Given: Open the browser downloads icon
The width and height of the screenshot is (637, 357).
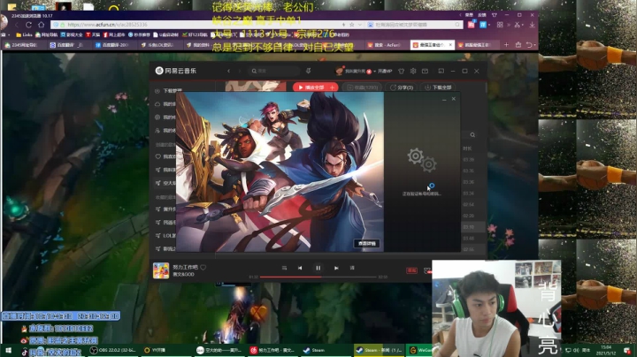Looking at the screenshot, I should [533, 25].
